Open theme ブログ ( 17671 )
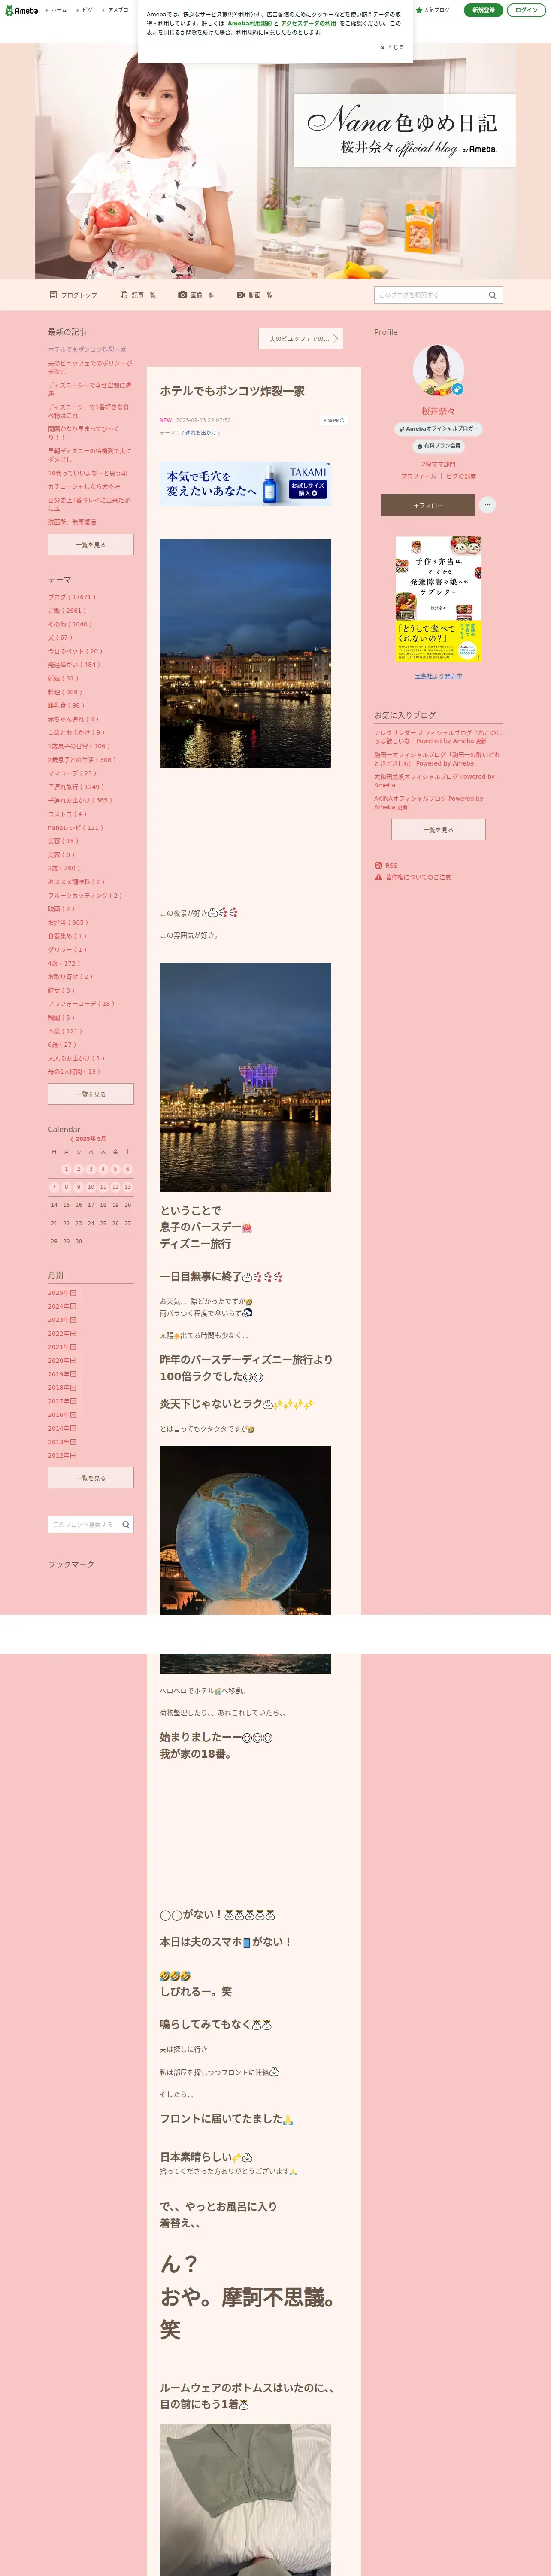The width and height of the screenshot is (551, 2576). 72,597
